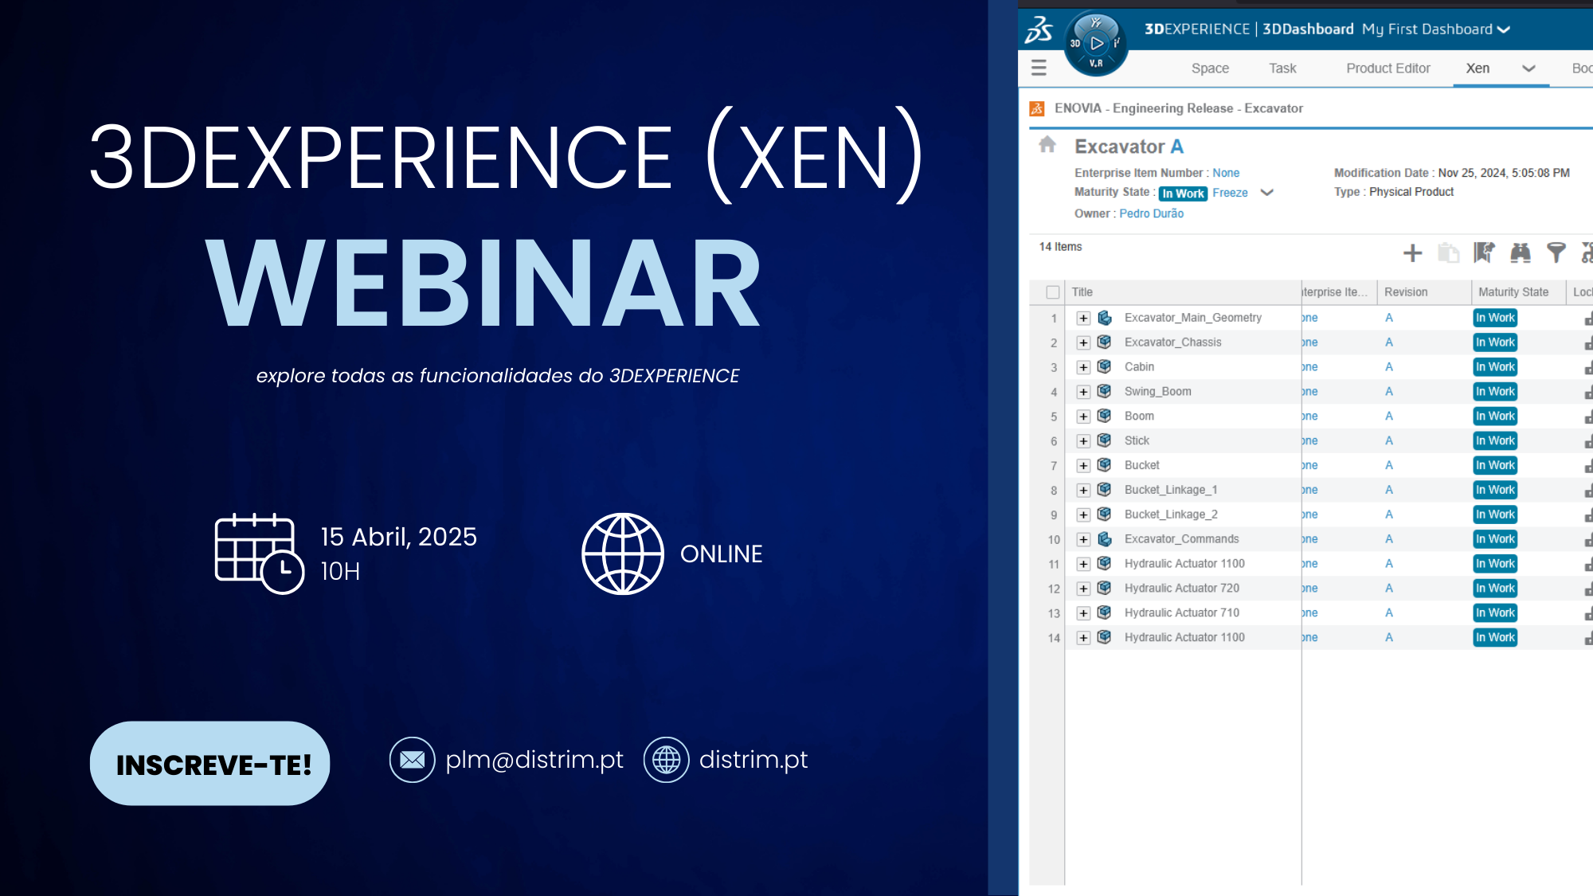Image resolution: width=1593 pixels, height=896 pixels.
Task: Open the 3D compass play button
Action: [x=1097, y=43]
